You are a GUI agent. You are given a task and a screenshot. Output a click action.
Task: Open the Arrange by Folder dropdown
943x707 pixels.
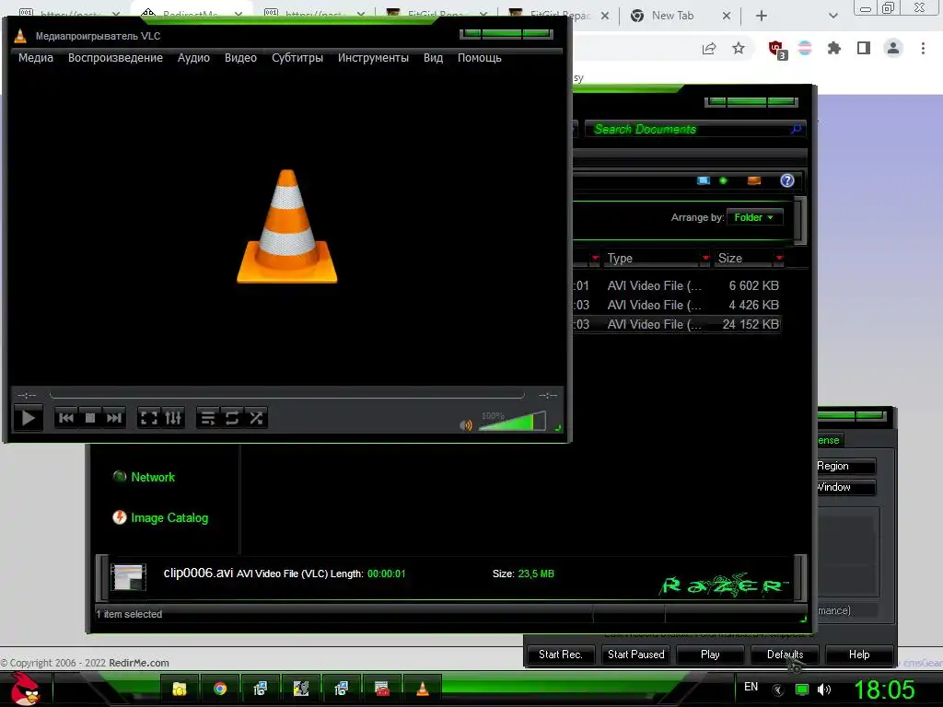[754, 217]
